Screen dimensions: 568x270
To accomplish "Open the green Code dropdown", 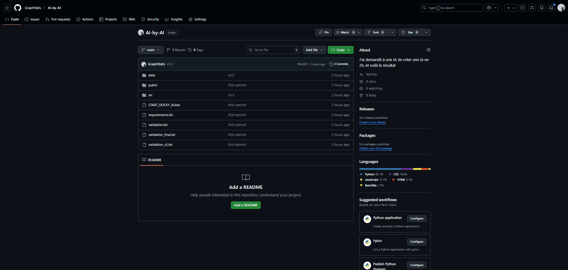I will pos(340,50).
